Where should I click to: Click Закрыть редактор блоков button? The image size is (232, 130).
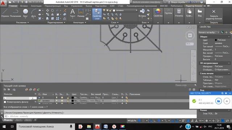click(x=214, y=15)
